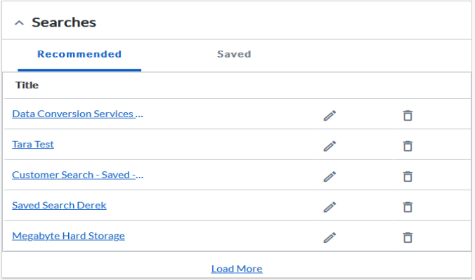Viewport: 475px width, 280px height.
Task: Open the Tara Test search
Action: [x=33, y=145]
